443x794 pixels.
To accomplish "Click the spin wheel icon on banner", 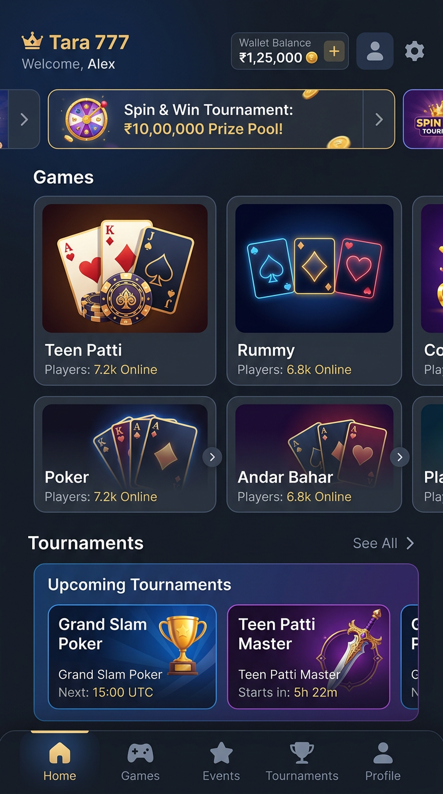I will tap(87, 119).
